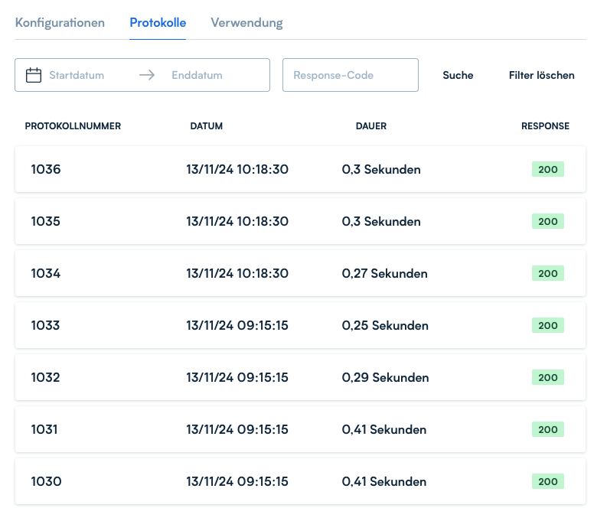Select the Protokolle tab
This screenshot has width=594, height=508.
[158, 23]
